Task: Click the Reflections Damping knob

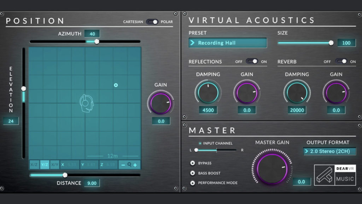Action: point(208,93)
